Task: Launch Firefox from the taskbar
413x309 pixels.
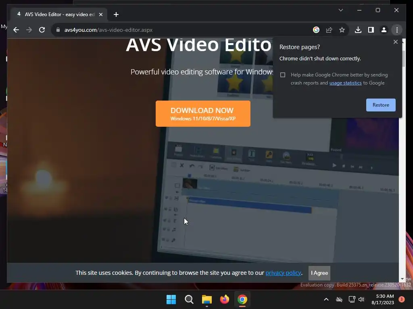Action: tap(224, 299)
